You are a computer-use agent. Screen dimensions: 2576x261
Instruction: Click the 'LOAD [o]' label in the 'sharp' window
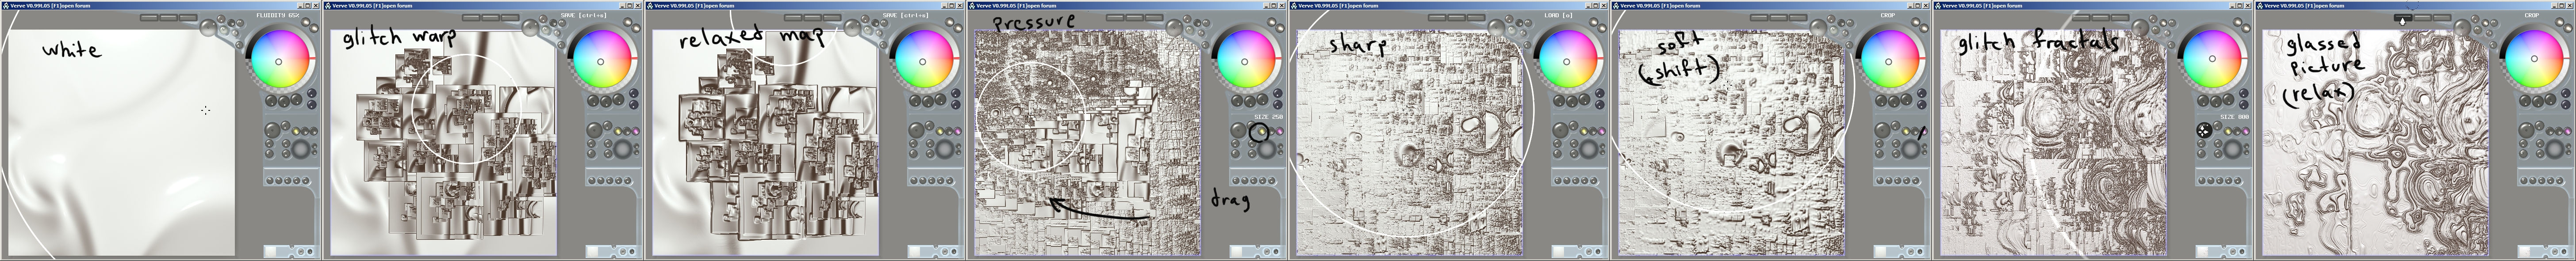(x=1558, y=15)
